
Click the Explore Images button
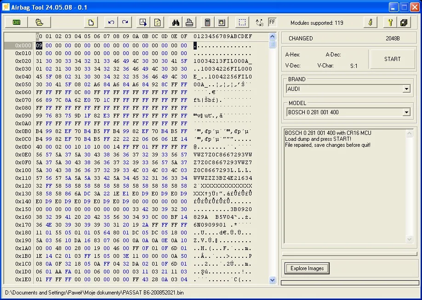[x=306, y=268]
